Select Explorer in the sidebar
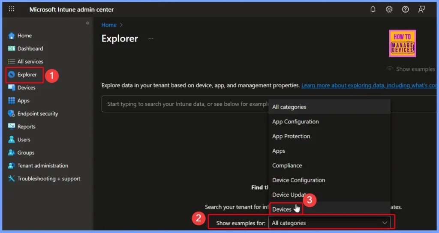This screenshot has height=233, width=439. point(27,75)
